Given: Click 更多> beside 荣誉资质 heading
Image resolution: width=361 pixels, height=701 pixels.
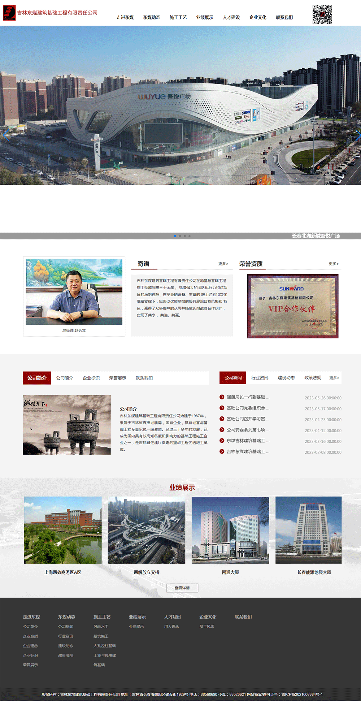Looking at the screenshot, I should coord(334,264).
